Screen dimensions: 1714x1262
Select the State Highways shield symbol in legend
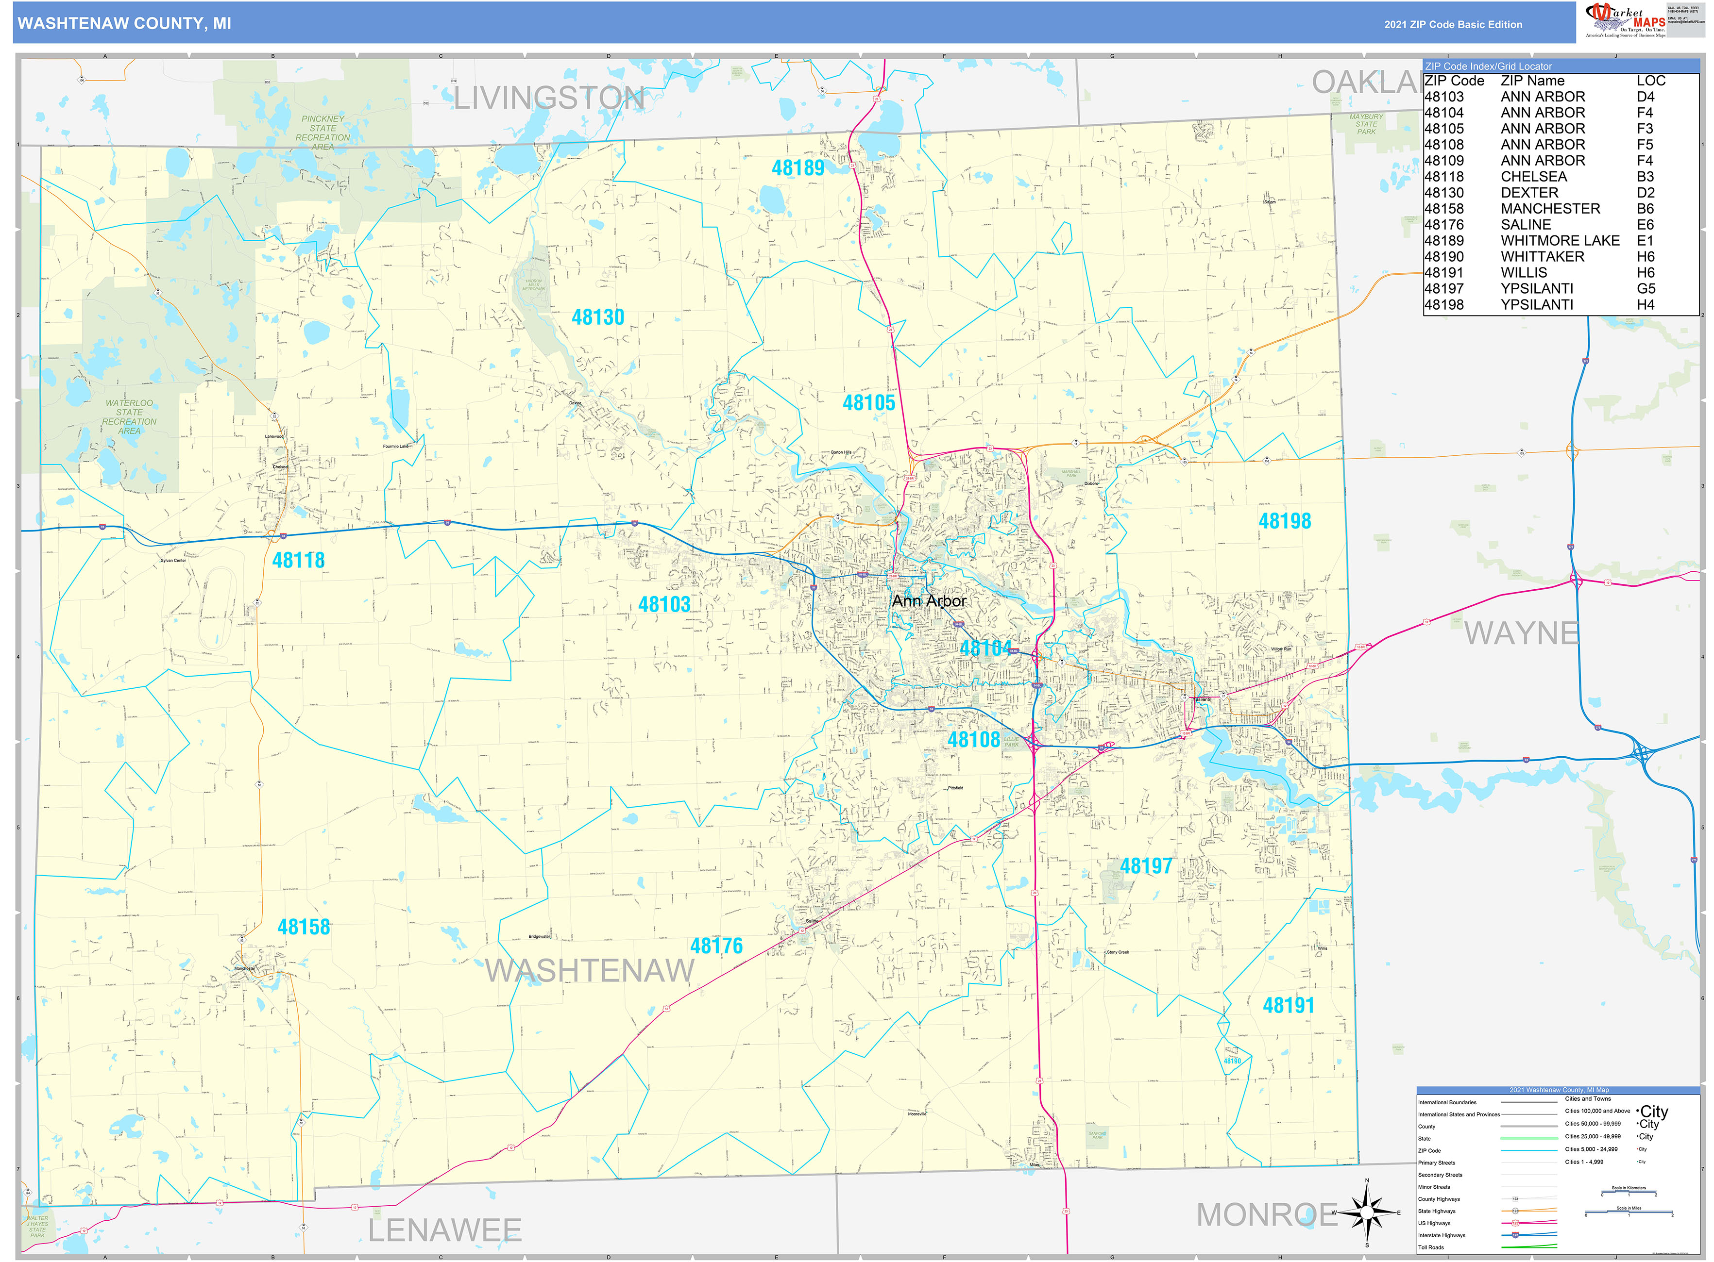click(x=1517, y=1211)
